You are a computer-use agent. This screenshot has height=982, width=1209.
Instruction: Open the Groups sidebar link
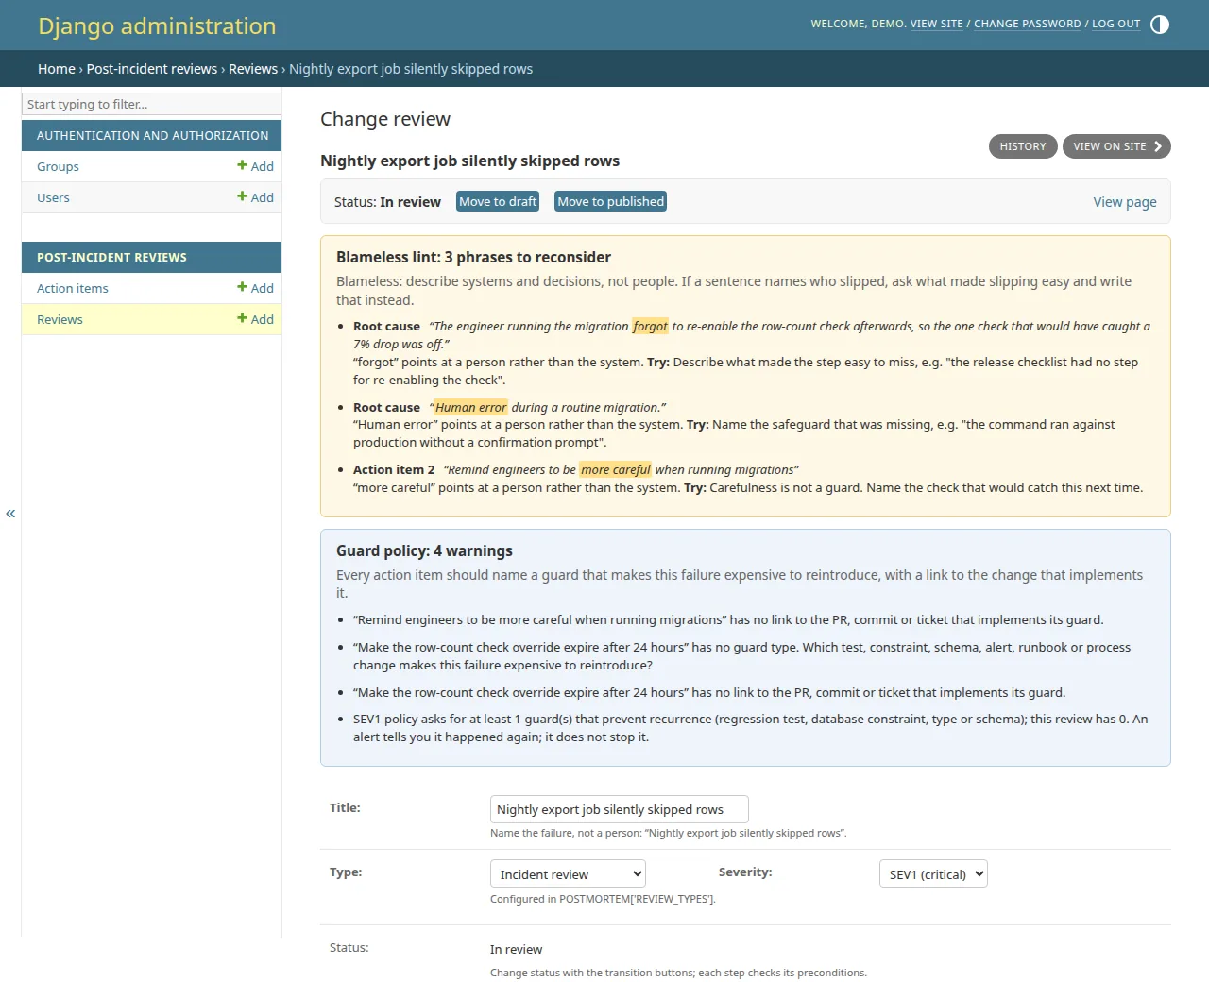pos(58,166)
